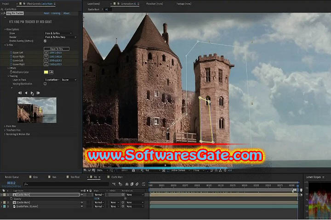
Task: Click the yellow Wireframe Color swatch
Action: click(x=46, y=72)
